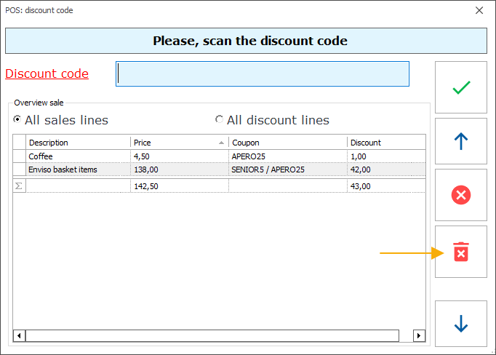Click the Description column header
496x355 pixels.
(78, 143)
